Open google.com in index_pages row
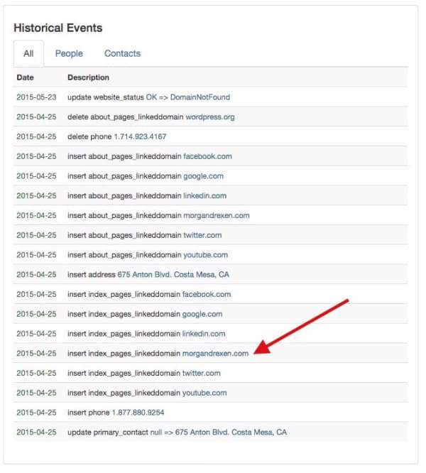The height and width of the screenshot is (473, 426). tap(202, 314)
